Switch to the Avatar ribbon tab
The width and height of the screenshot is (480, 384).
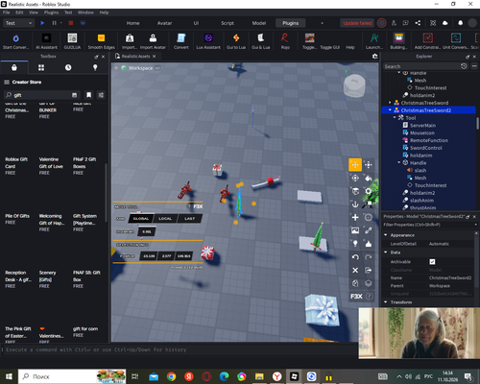pyautogui.click(x=164, y=23)
